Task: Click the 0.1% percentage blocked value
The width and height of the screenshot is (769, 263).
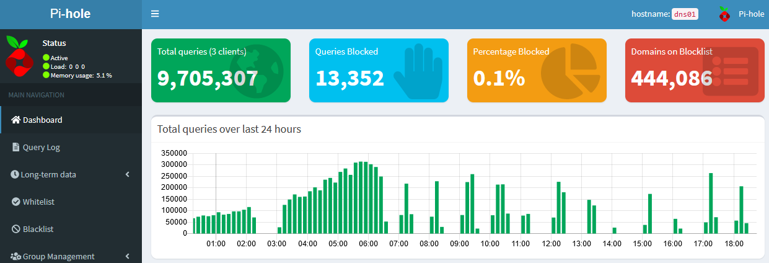Action: (x=499, y=78)
